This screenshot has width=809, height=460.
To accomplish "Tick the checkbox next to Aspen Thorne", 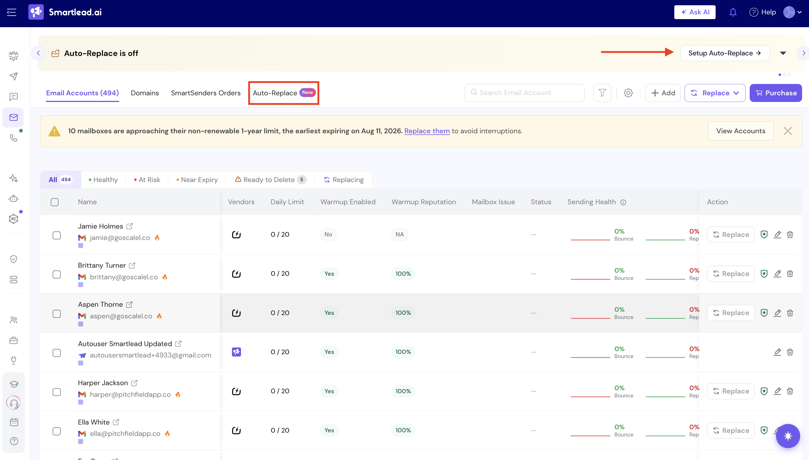I will tap(57, 314).
